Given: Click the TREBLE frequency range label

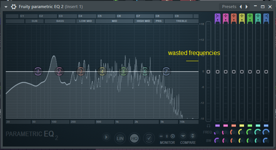Looking at the screenshot, I should click(182, 21).
